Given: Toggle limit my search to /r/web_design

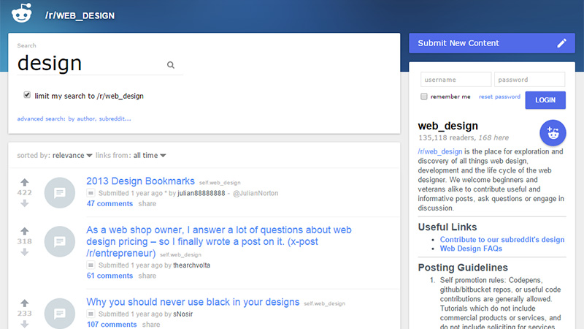Looking at the screenshot, I should pyautogui.click(x=27, y=95).
